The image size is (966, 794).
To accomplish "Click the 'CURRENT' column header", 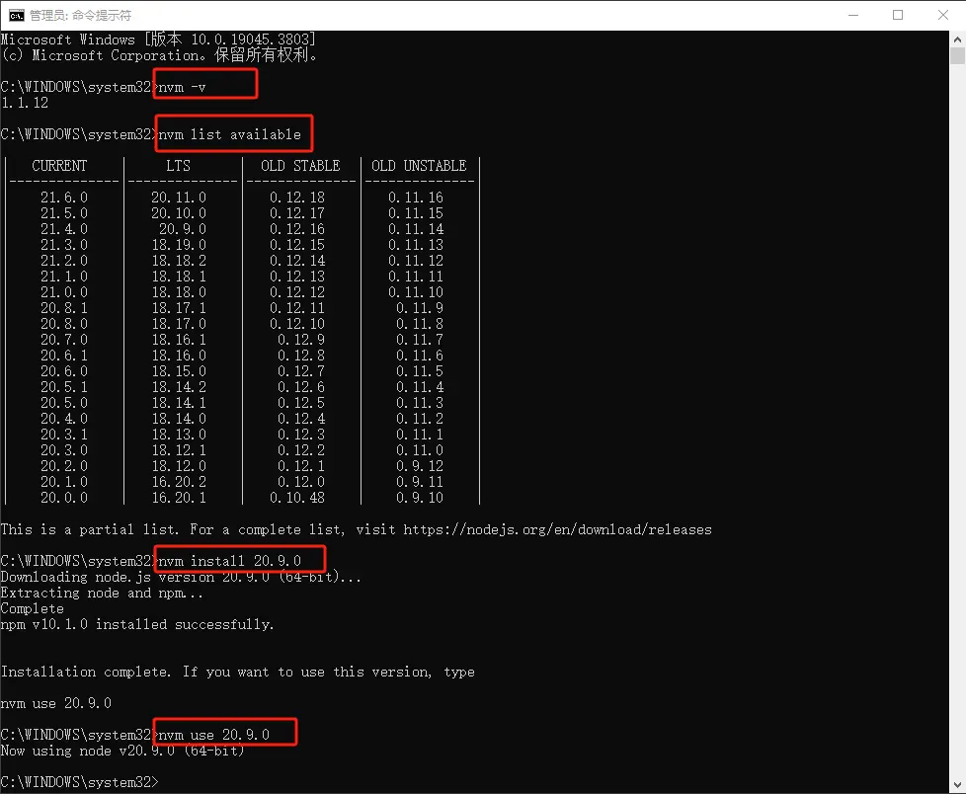I will 59,166.
